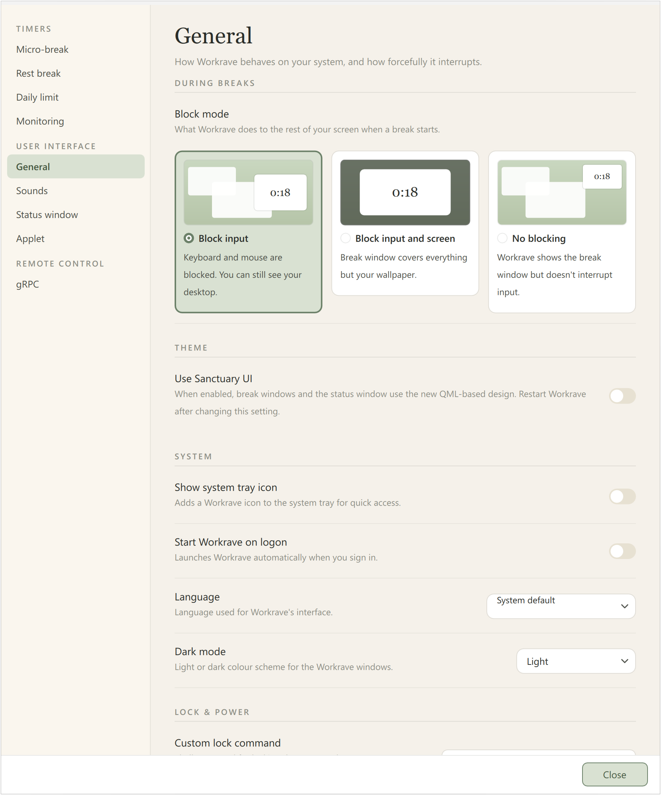The height and width of the screenshot is (795, 661).
Task: Open Micro-break settings in sidebar
Action: click(x=76, y=49)
